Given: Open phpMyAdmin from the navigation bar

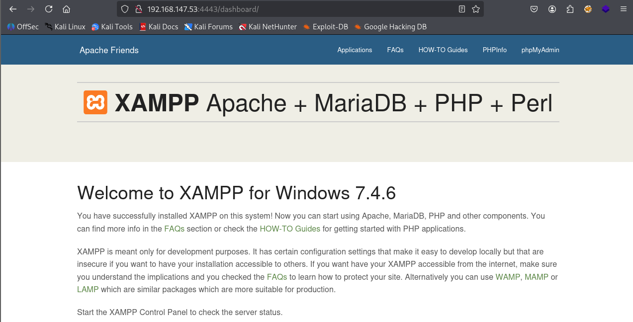Looking at the screenshot, I should 540,50.
